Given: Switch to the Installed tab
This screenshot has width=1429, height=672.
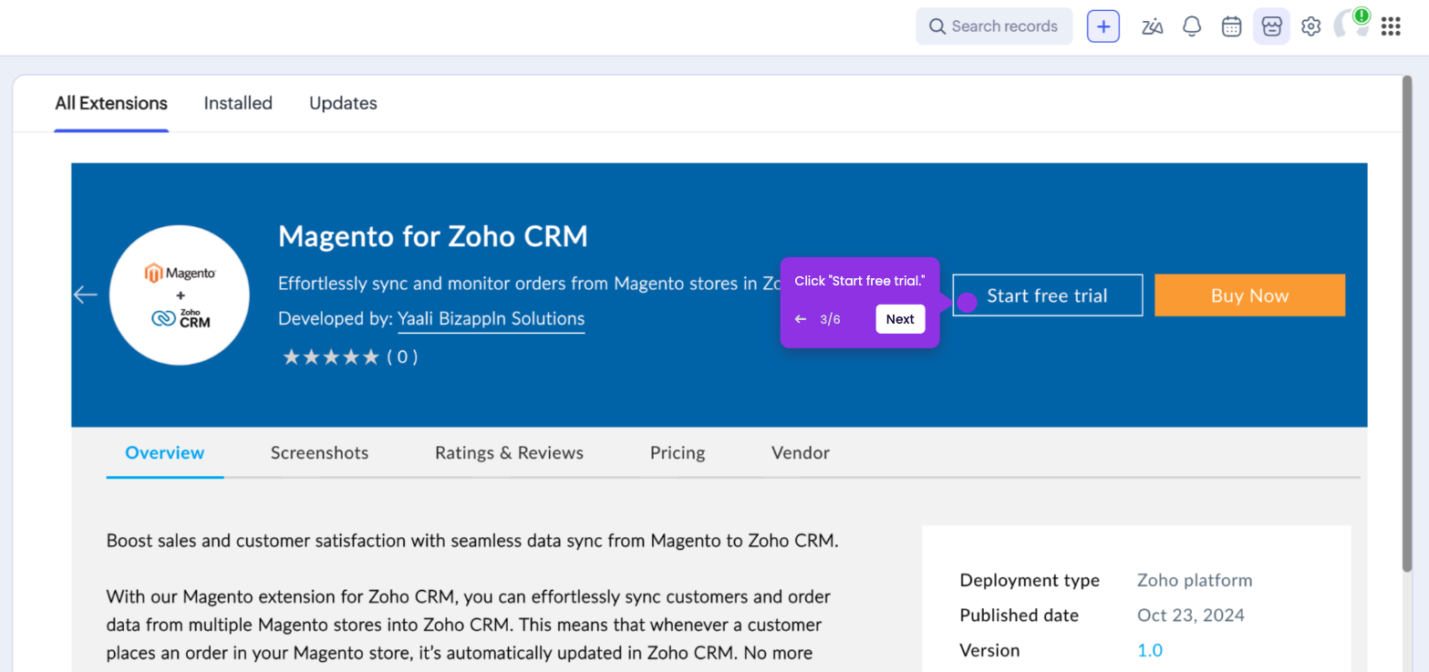Looking at the screenshot, I should 238,103.
